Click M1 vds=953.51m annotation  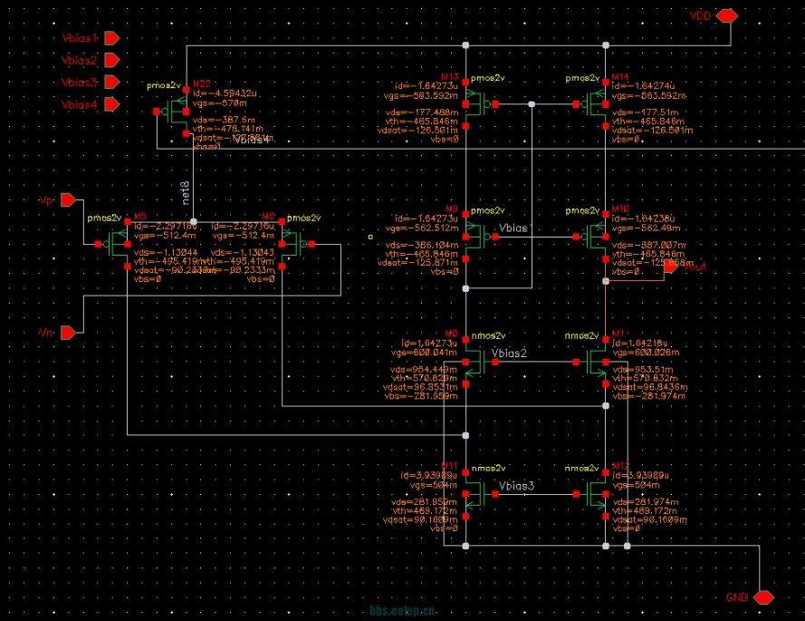point(642,370)
